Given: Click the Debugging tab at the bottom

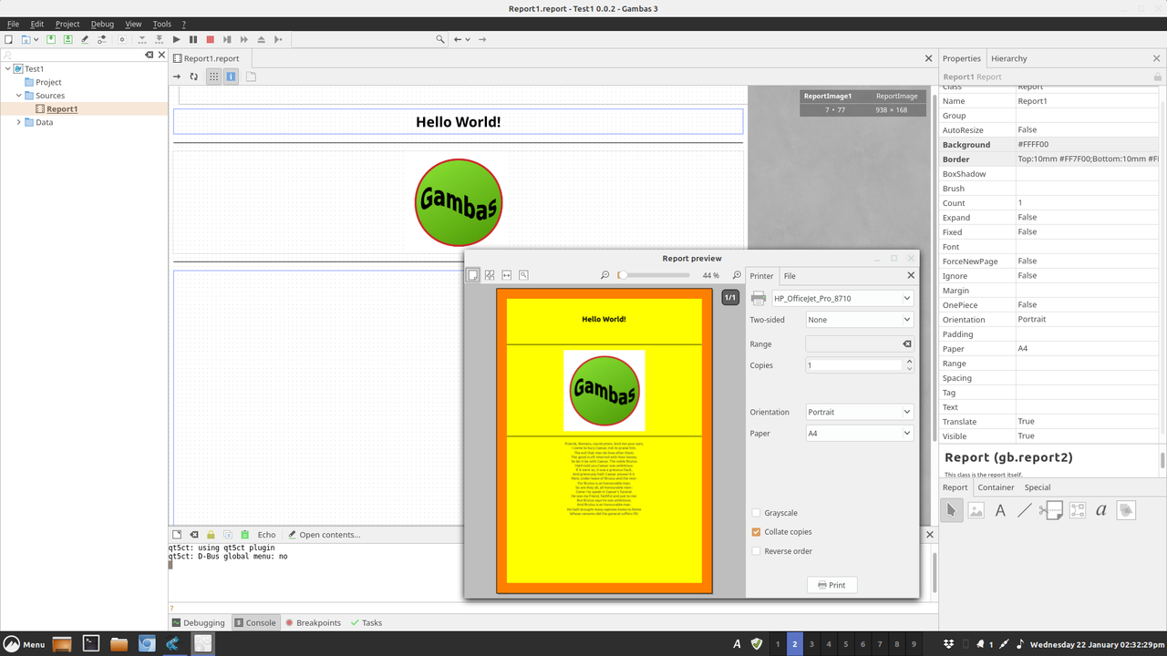Looking at the screenshot, I should click(x=199, y=623).
